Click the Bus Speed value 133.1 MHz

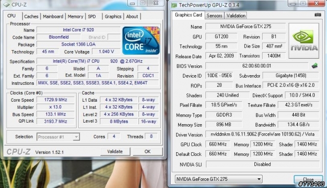[56, 114]
